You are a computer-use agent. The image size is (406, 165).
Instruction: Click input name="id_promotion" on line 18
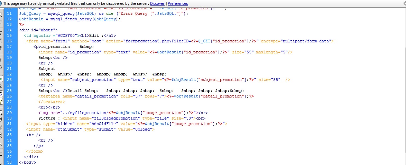coord(70,52)
